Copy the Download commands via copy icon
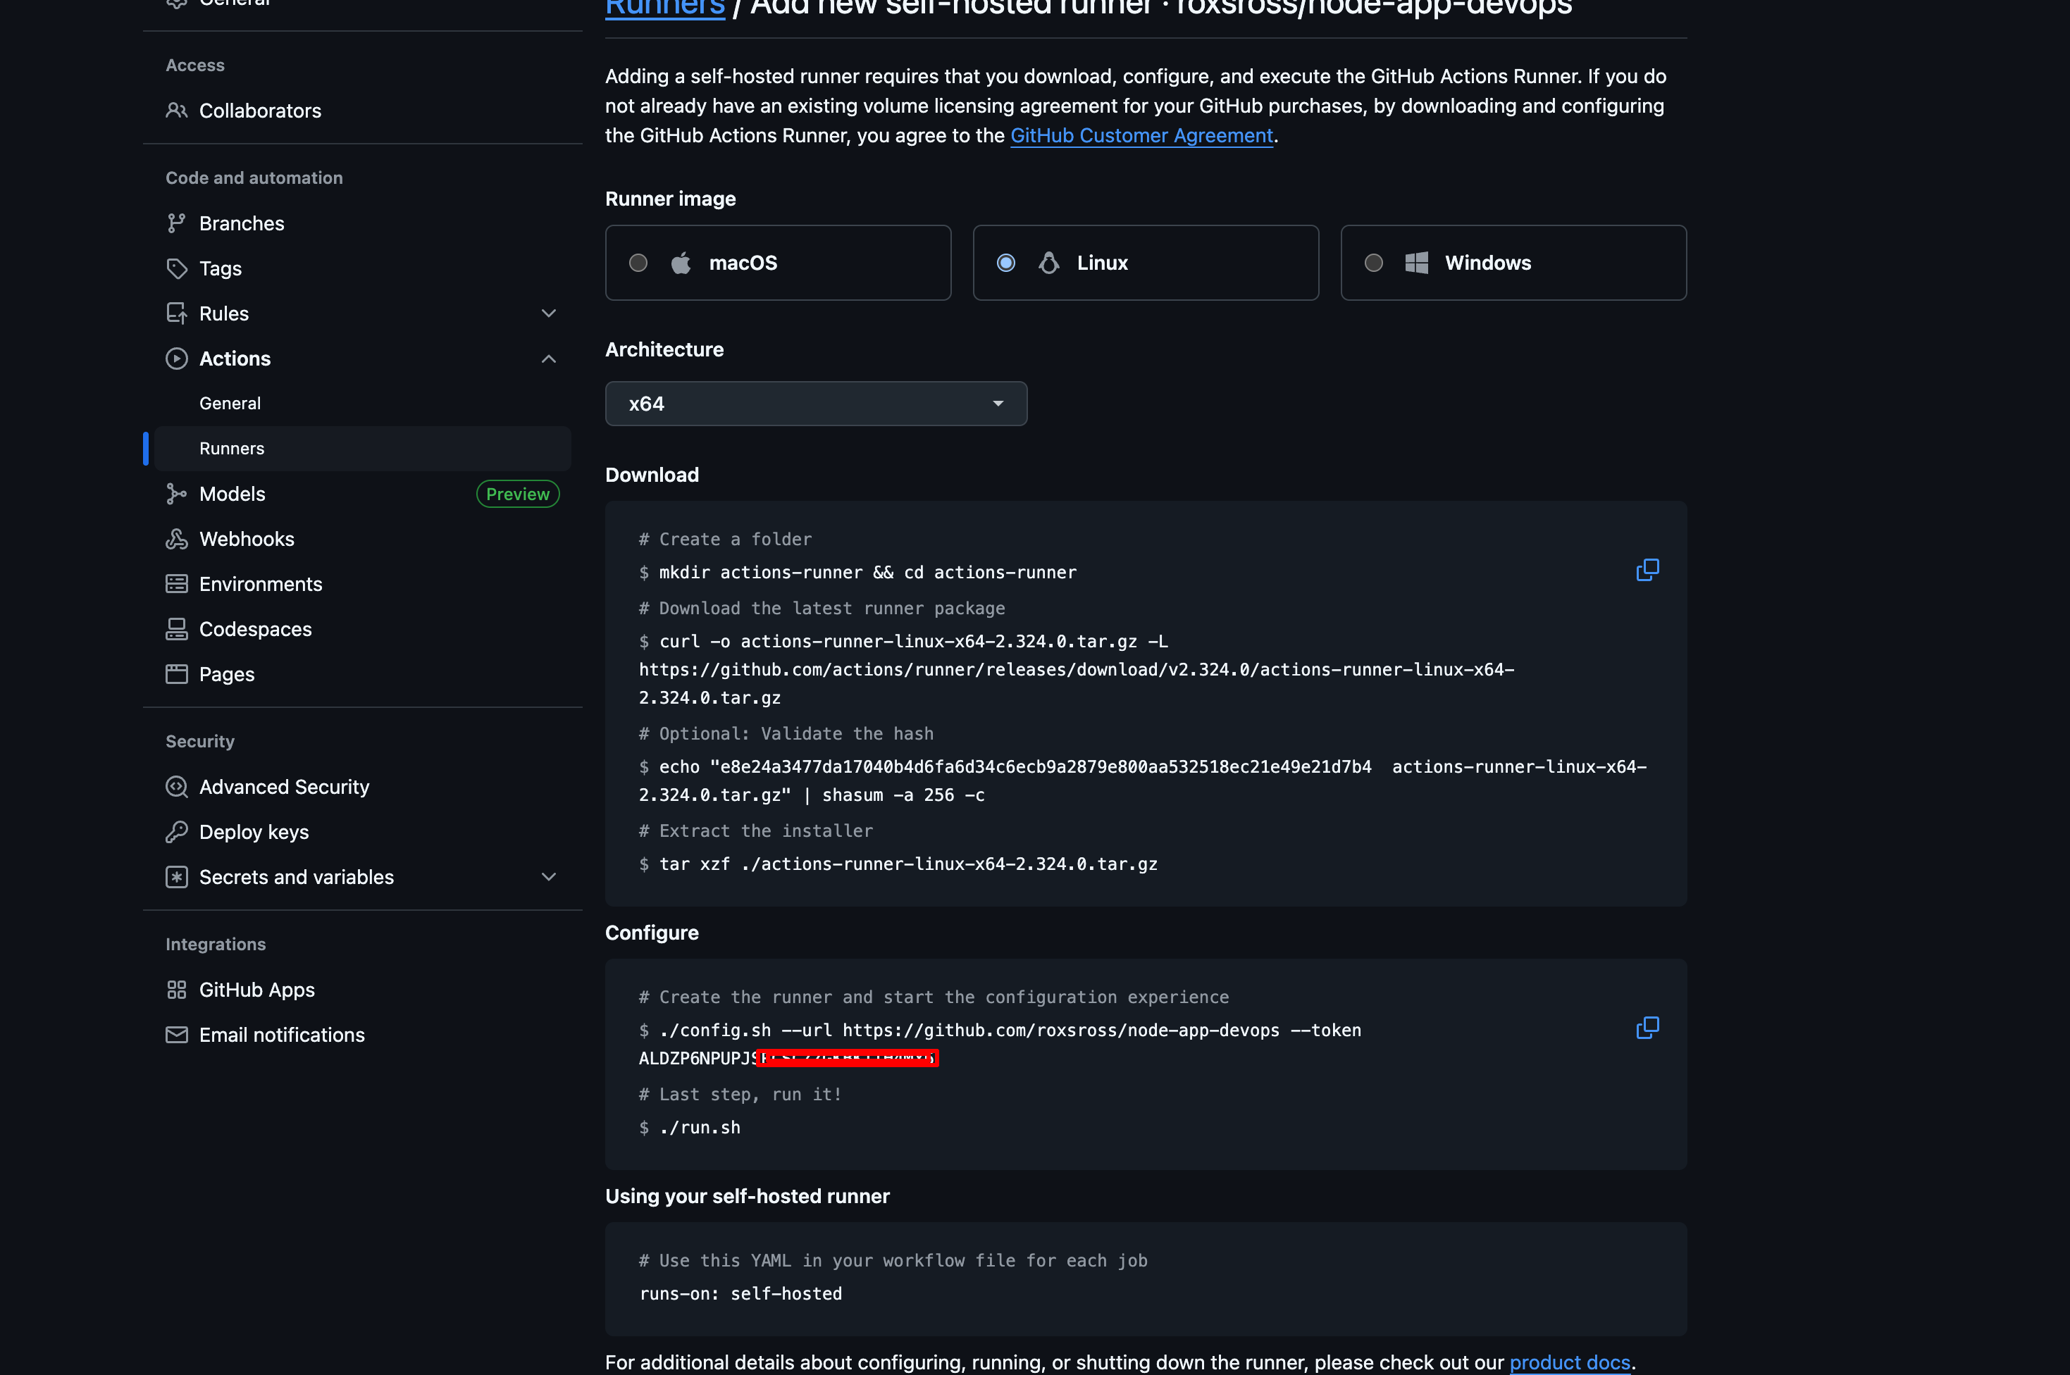 (1647, 570)
